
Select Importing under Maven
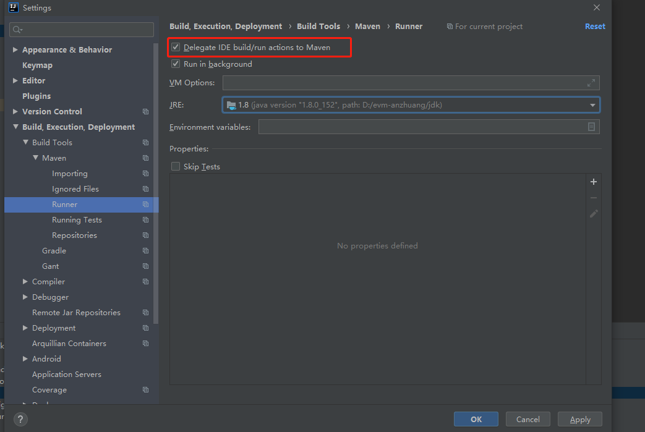coord(69,174)
